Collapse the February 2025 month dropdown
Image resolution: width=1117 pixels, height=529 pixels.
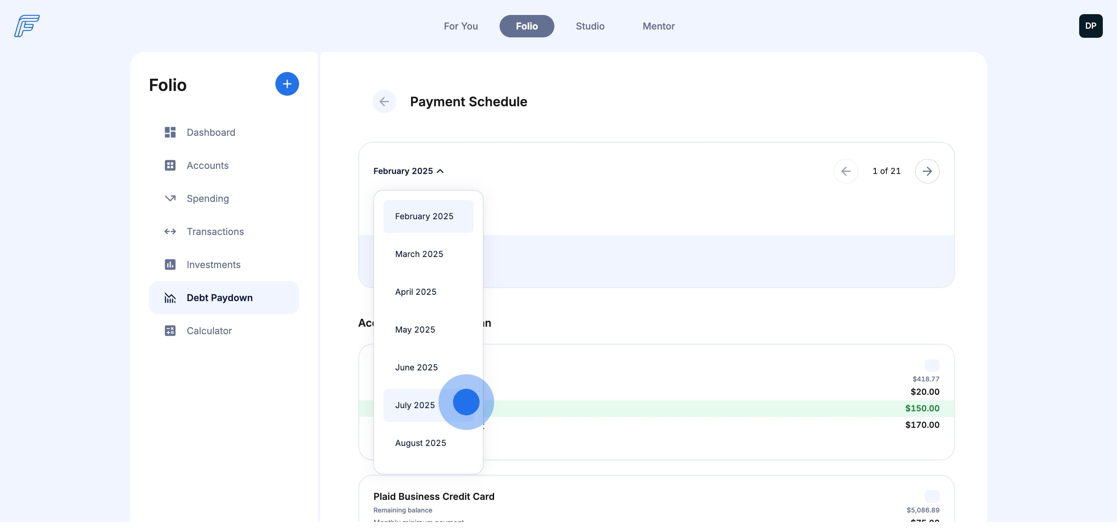(408, 171)
